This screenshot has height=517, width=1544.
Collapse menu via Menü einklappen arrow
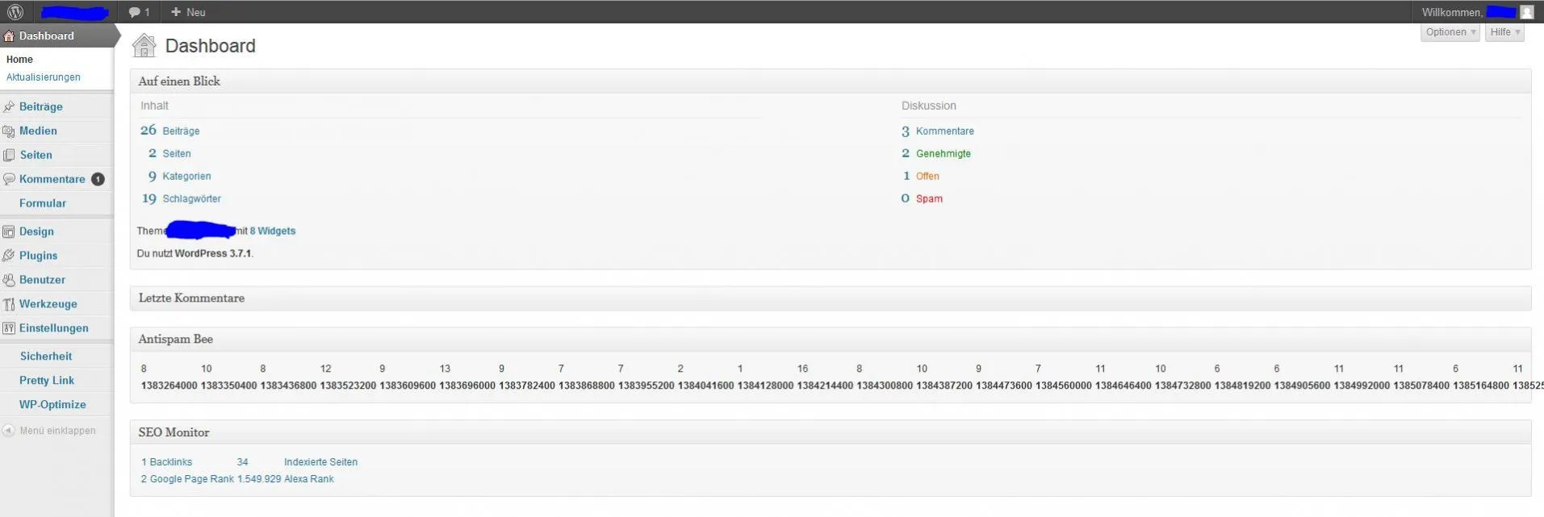pyautogui.click(x=9, y=431)
